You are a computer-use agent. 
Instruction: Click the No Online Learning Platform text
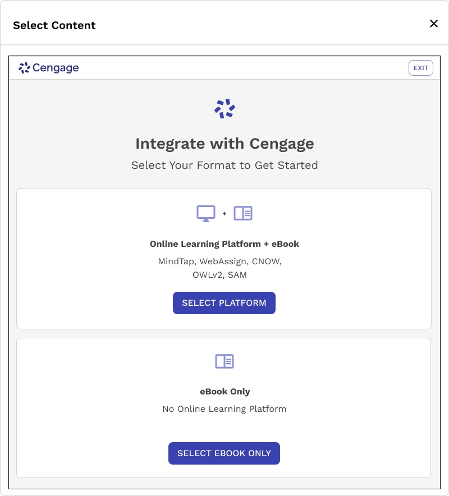[224, 409]
